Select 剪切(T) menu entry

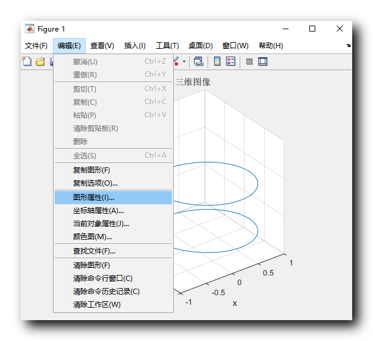pos(113,89)
